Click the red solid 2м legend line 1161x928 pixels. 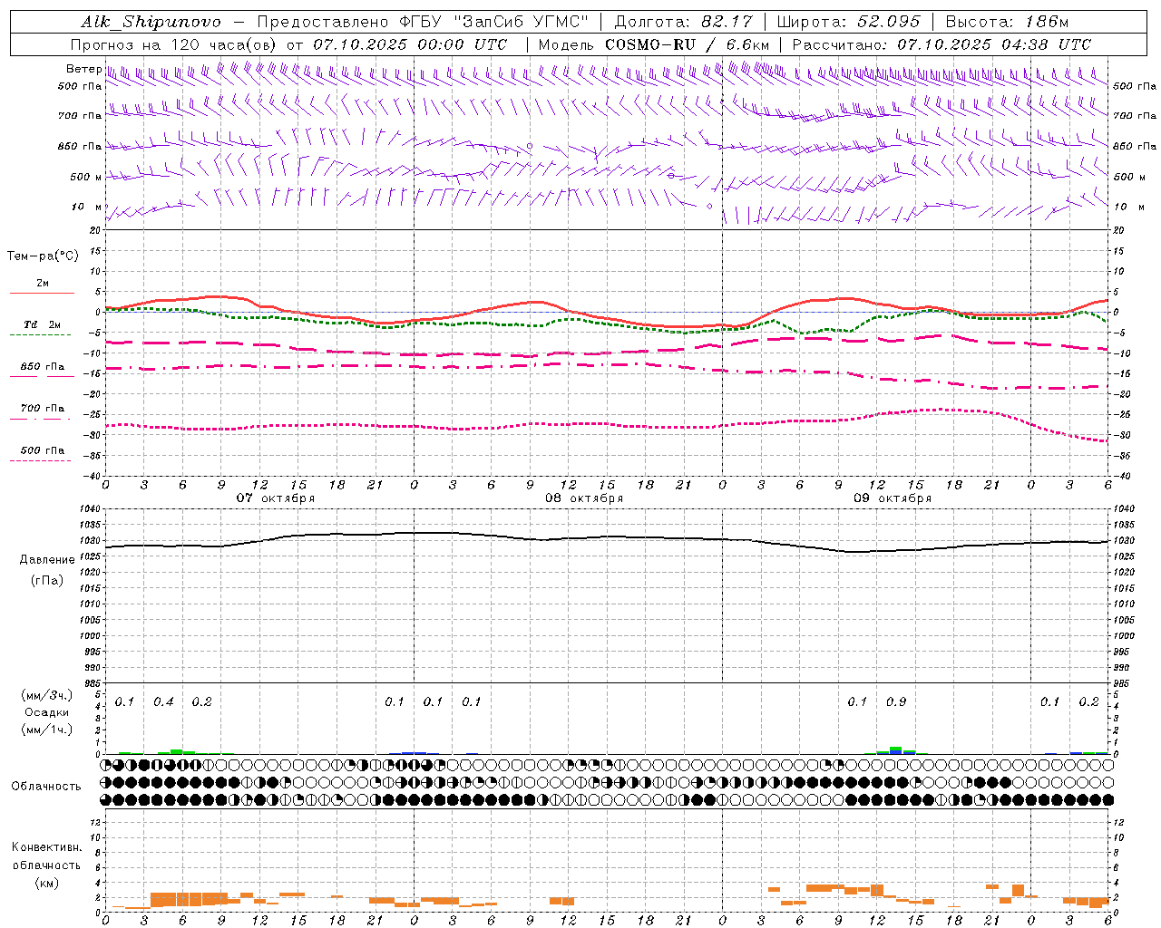(42, 293)
